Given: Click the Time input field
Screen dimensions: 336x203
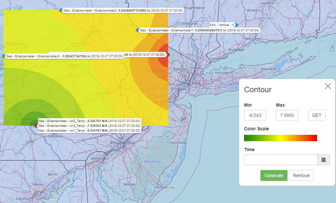Looking at the screenshot, I should [281, 160].
